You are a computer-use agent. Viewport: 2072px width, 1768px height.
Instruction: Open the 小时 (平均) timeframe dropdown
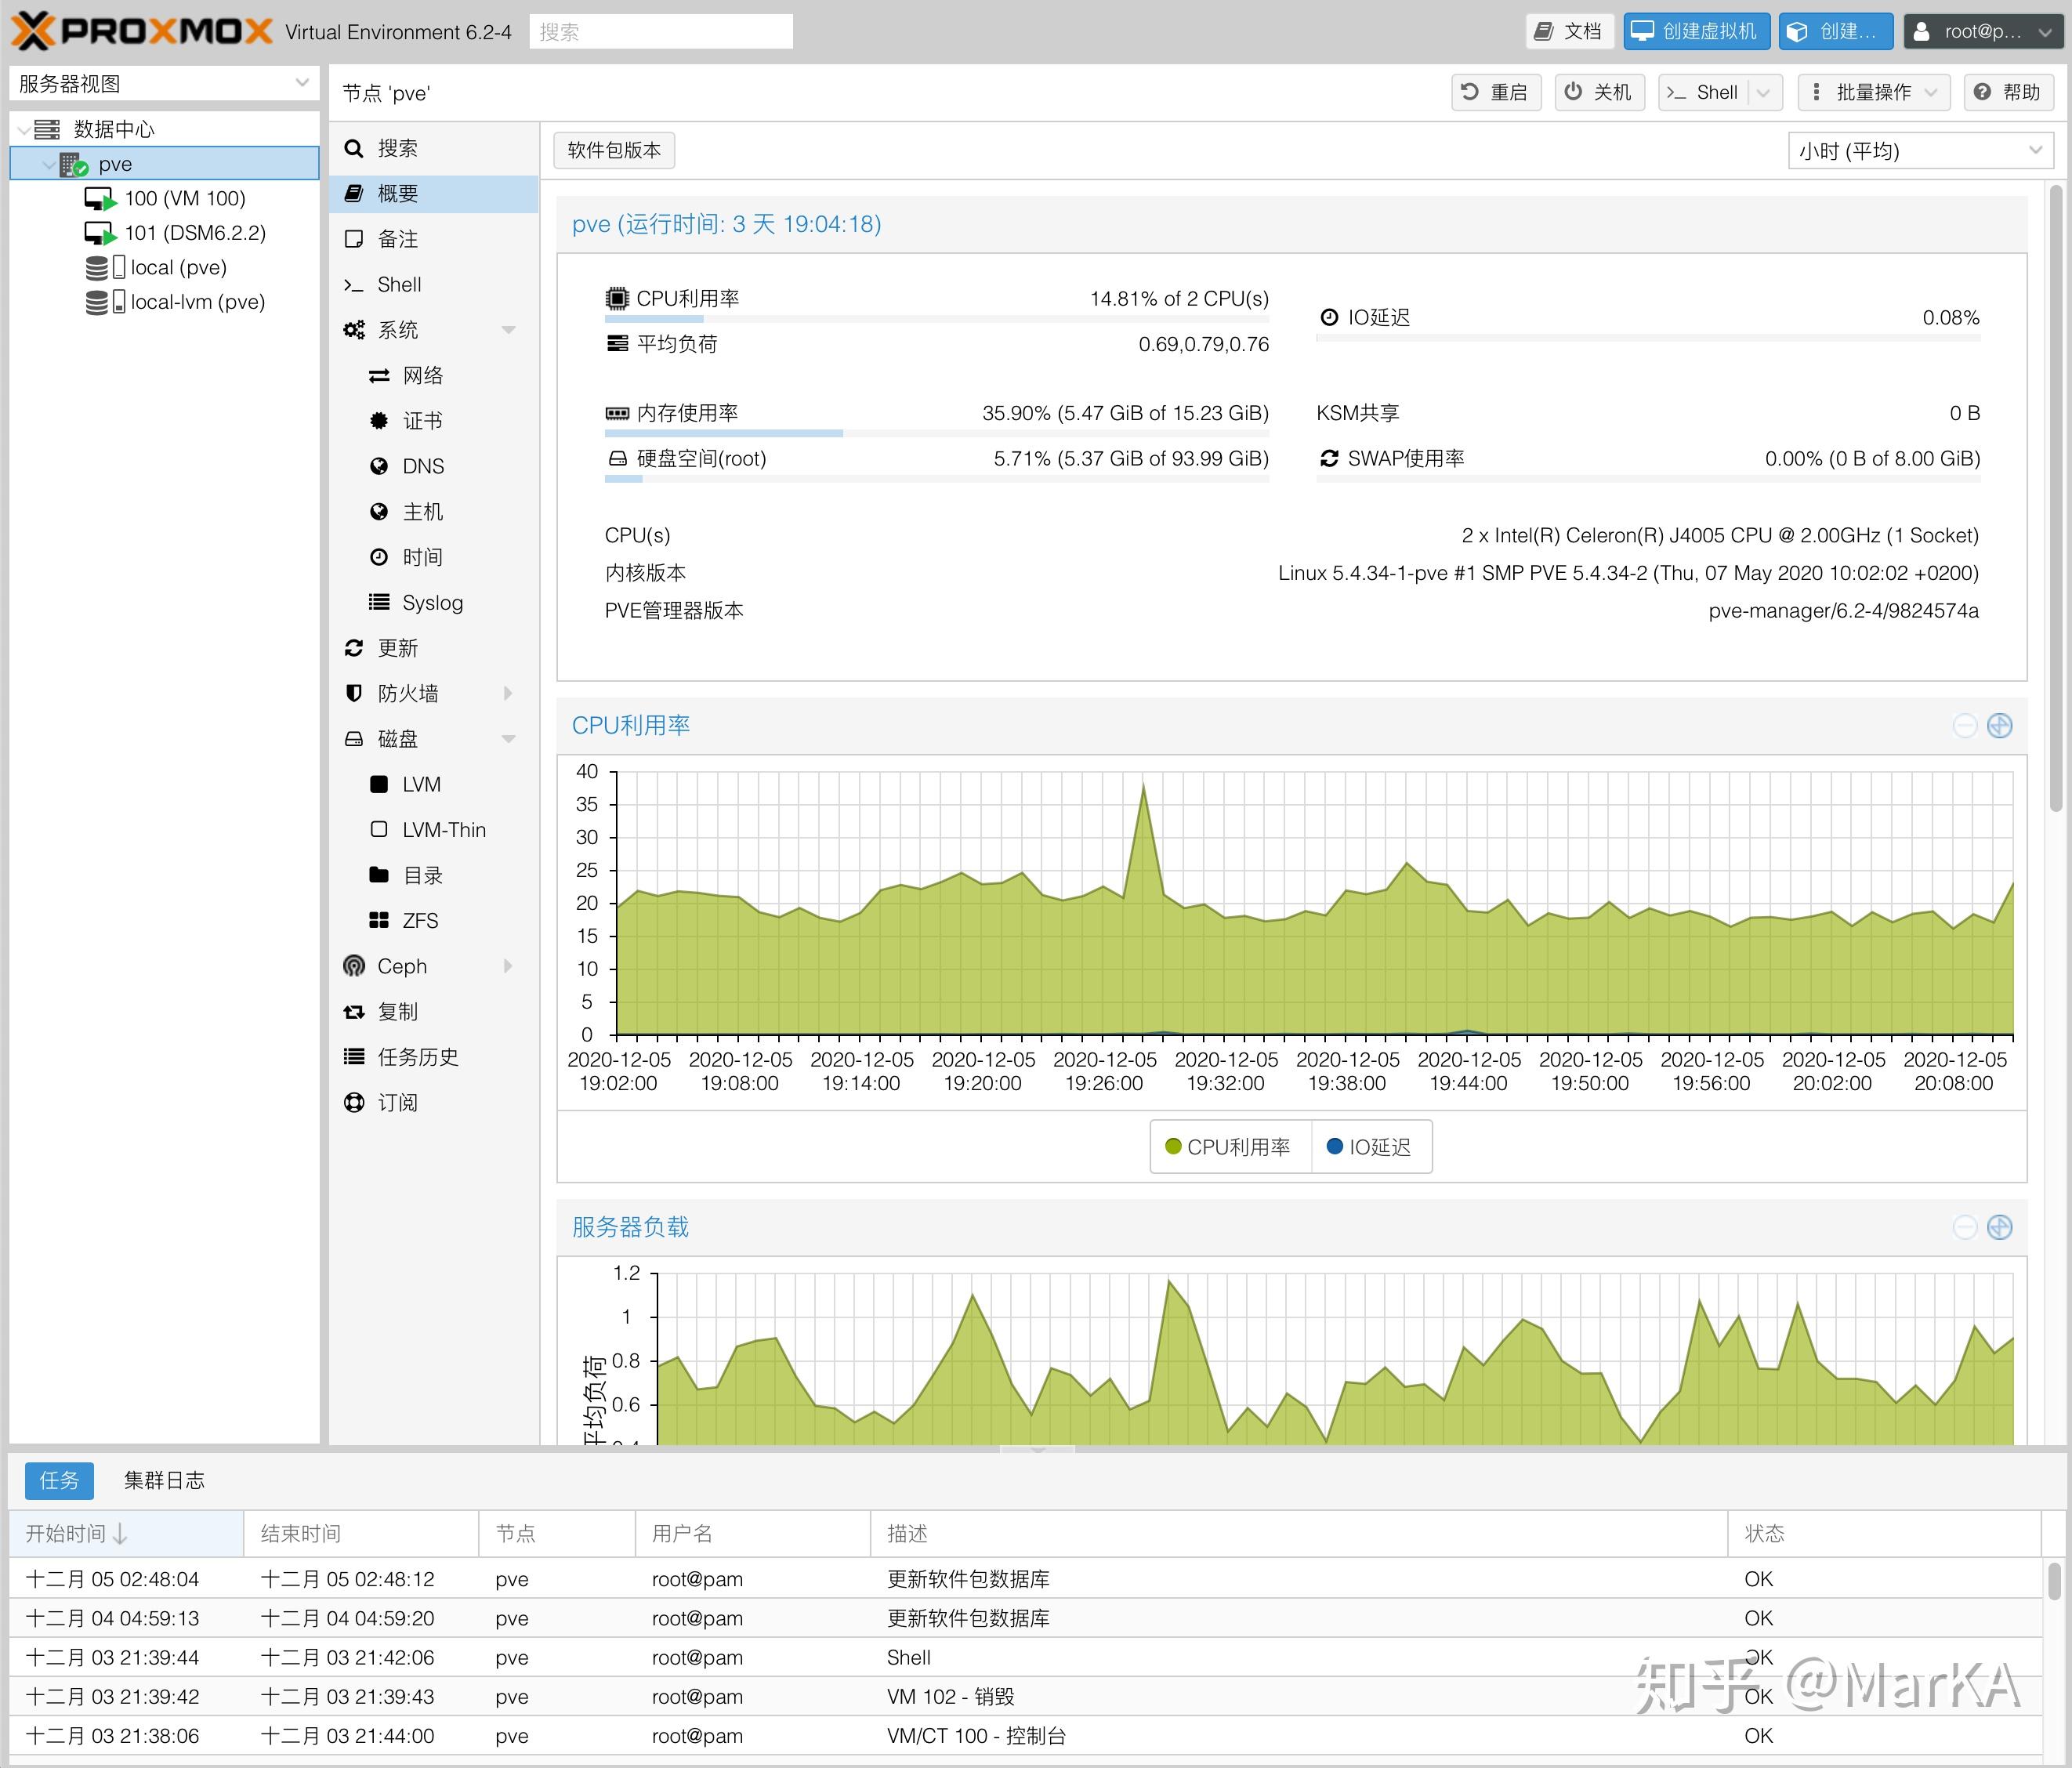1920,151
